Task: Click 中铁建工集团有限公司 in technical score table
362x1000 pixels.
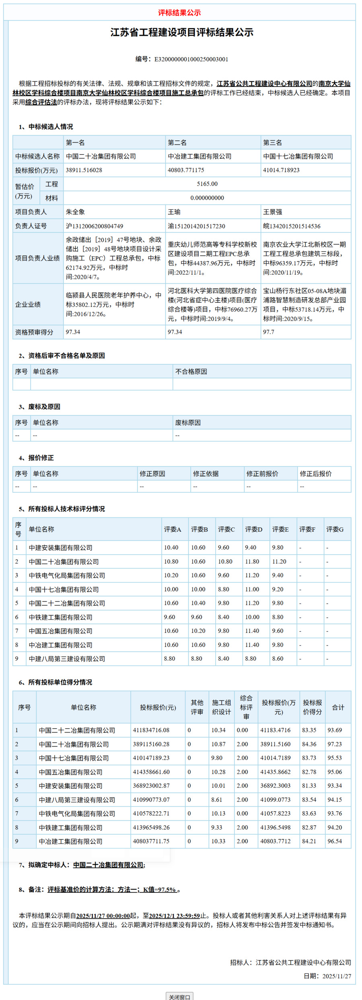Action: [x=61, y=617]
